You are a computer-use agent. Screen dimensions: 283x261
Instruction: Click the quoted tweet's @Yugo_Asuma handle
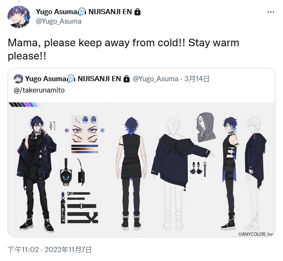155,79
